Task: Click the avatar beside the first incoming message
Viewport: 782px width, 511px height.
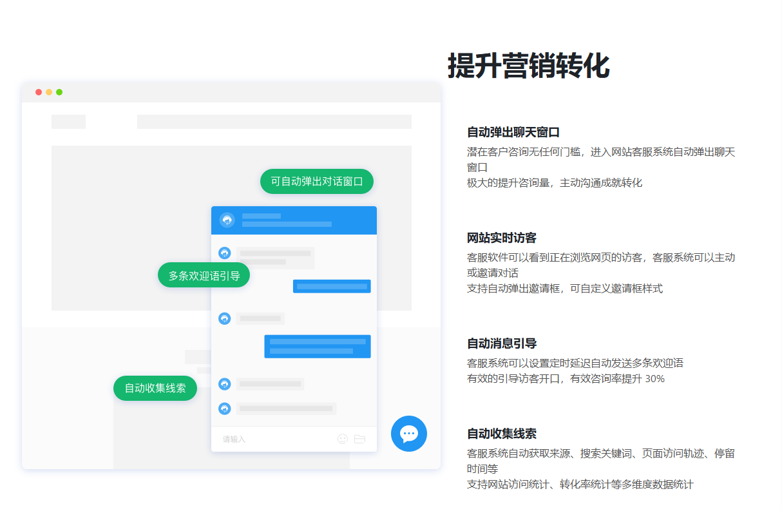Action: pyautogui.click(x=225, y=253)
